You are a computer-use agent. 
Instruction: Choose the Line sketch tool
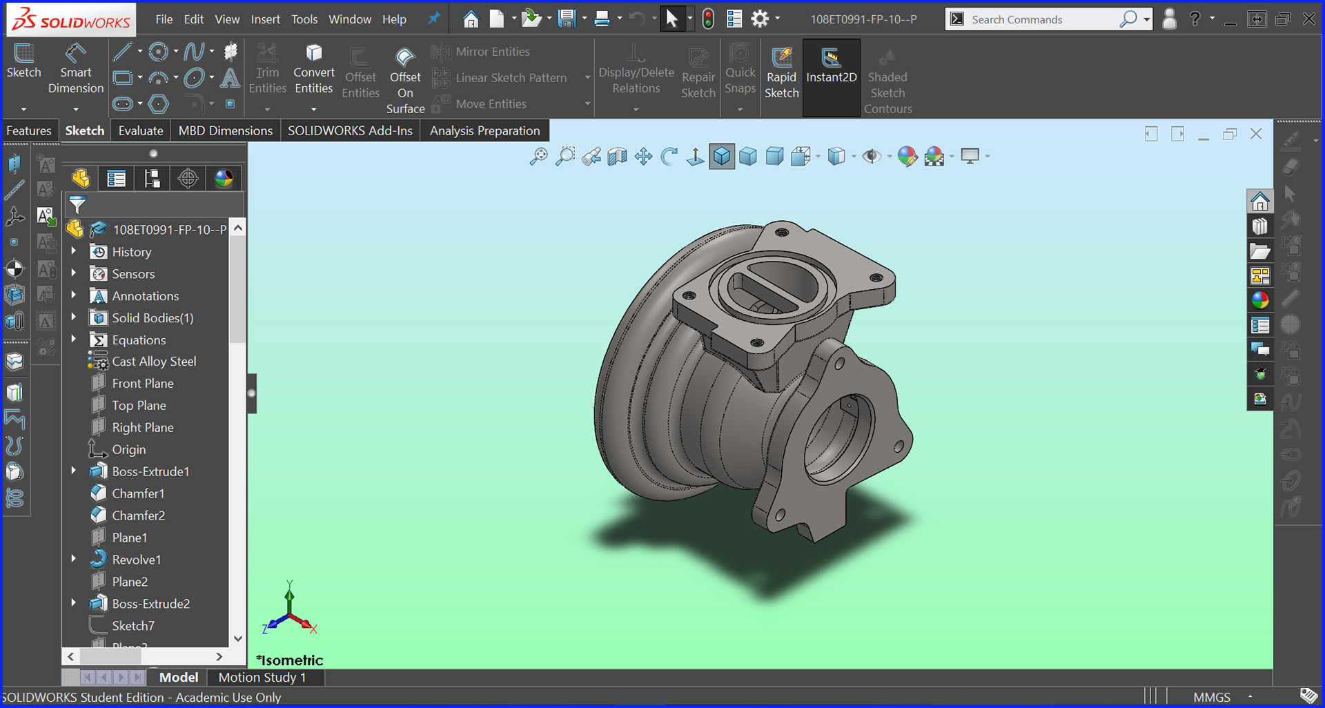pyautogui.click(x=123, y=52)
